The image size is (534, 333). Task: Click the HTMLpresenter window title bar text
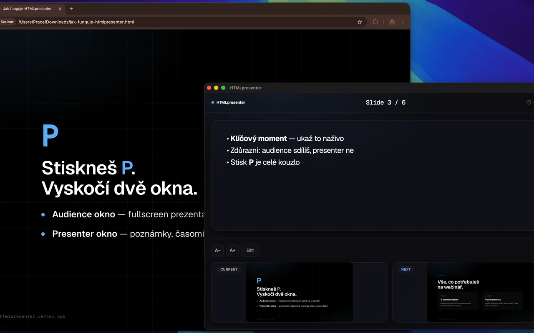click(246, 88)
